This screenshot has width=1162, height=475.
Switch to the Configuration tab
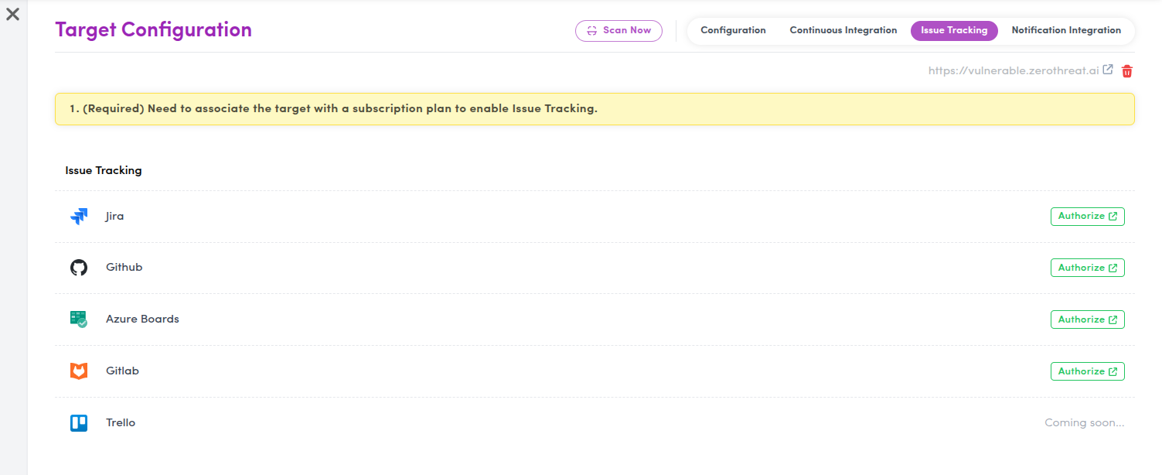pos(733,31)
